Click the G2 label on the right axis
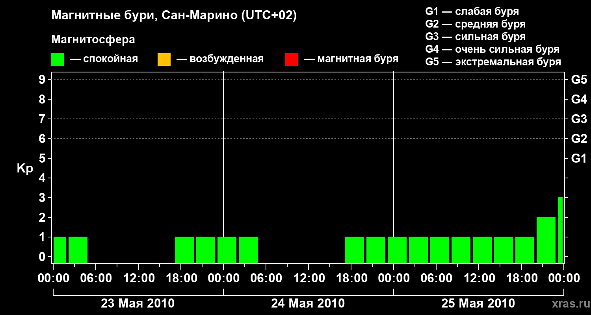Image resolution: width=591 pixels, height=315 pixels. [579, 139]
